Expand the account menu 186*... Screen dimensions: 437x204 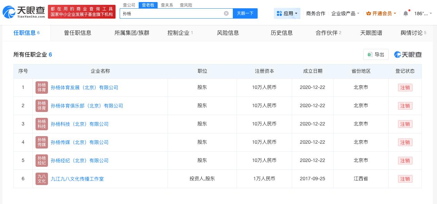point(423,13)
